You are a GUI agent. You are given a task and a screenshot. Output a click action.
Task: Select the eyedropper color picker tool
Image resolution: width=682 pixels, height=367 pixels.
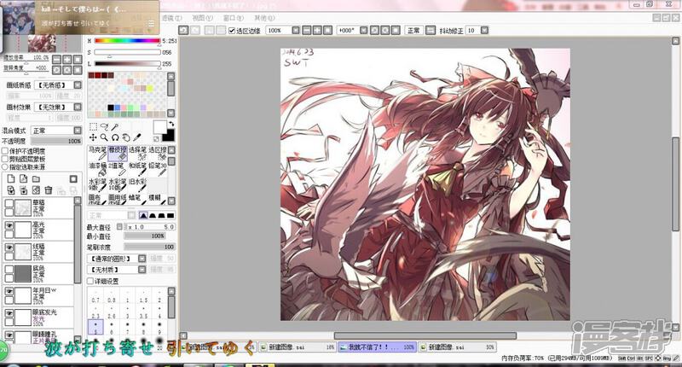137,137
